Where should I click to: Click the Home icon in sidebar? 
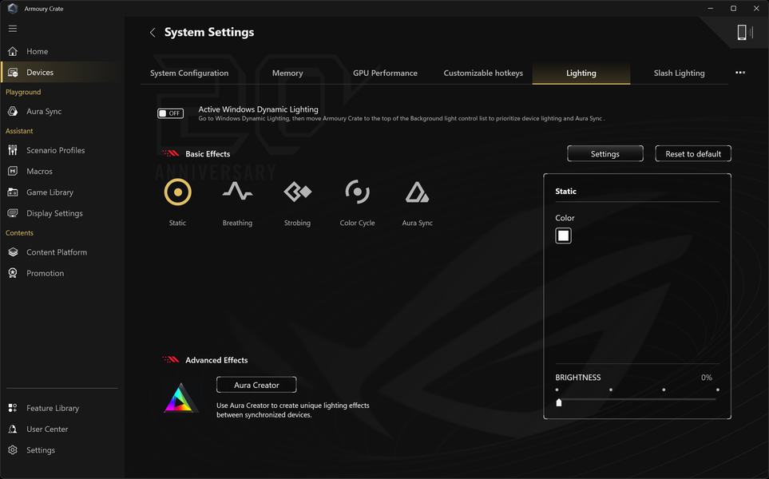13,51
